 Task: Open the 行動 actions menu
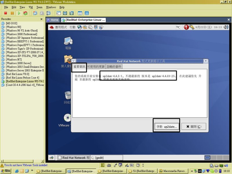click(x=72, y=27)
